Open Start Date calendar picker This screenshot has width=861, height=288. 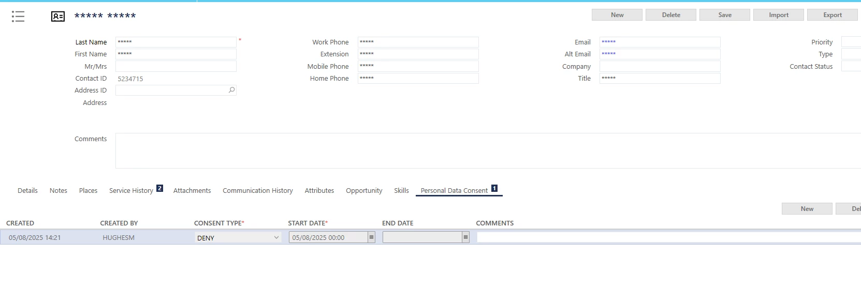pyautogui.click(x=371, y=237)
